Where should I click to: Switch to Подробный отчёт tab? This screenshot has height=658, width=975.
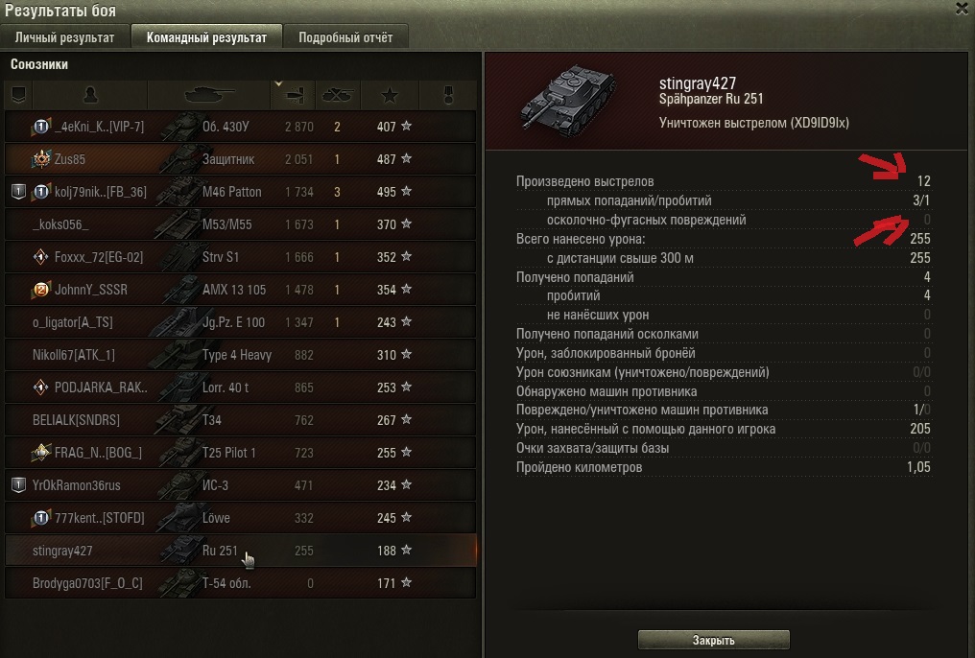345,37
